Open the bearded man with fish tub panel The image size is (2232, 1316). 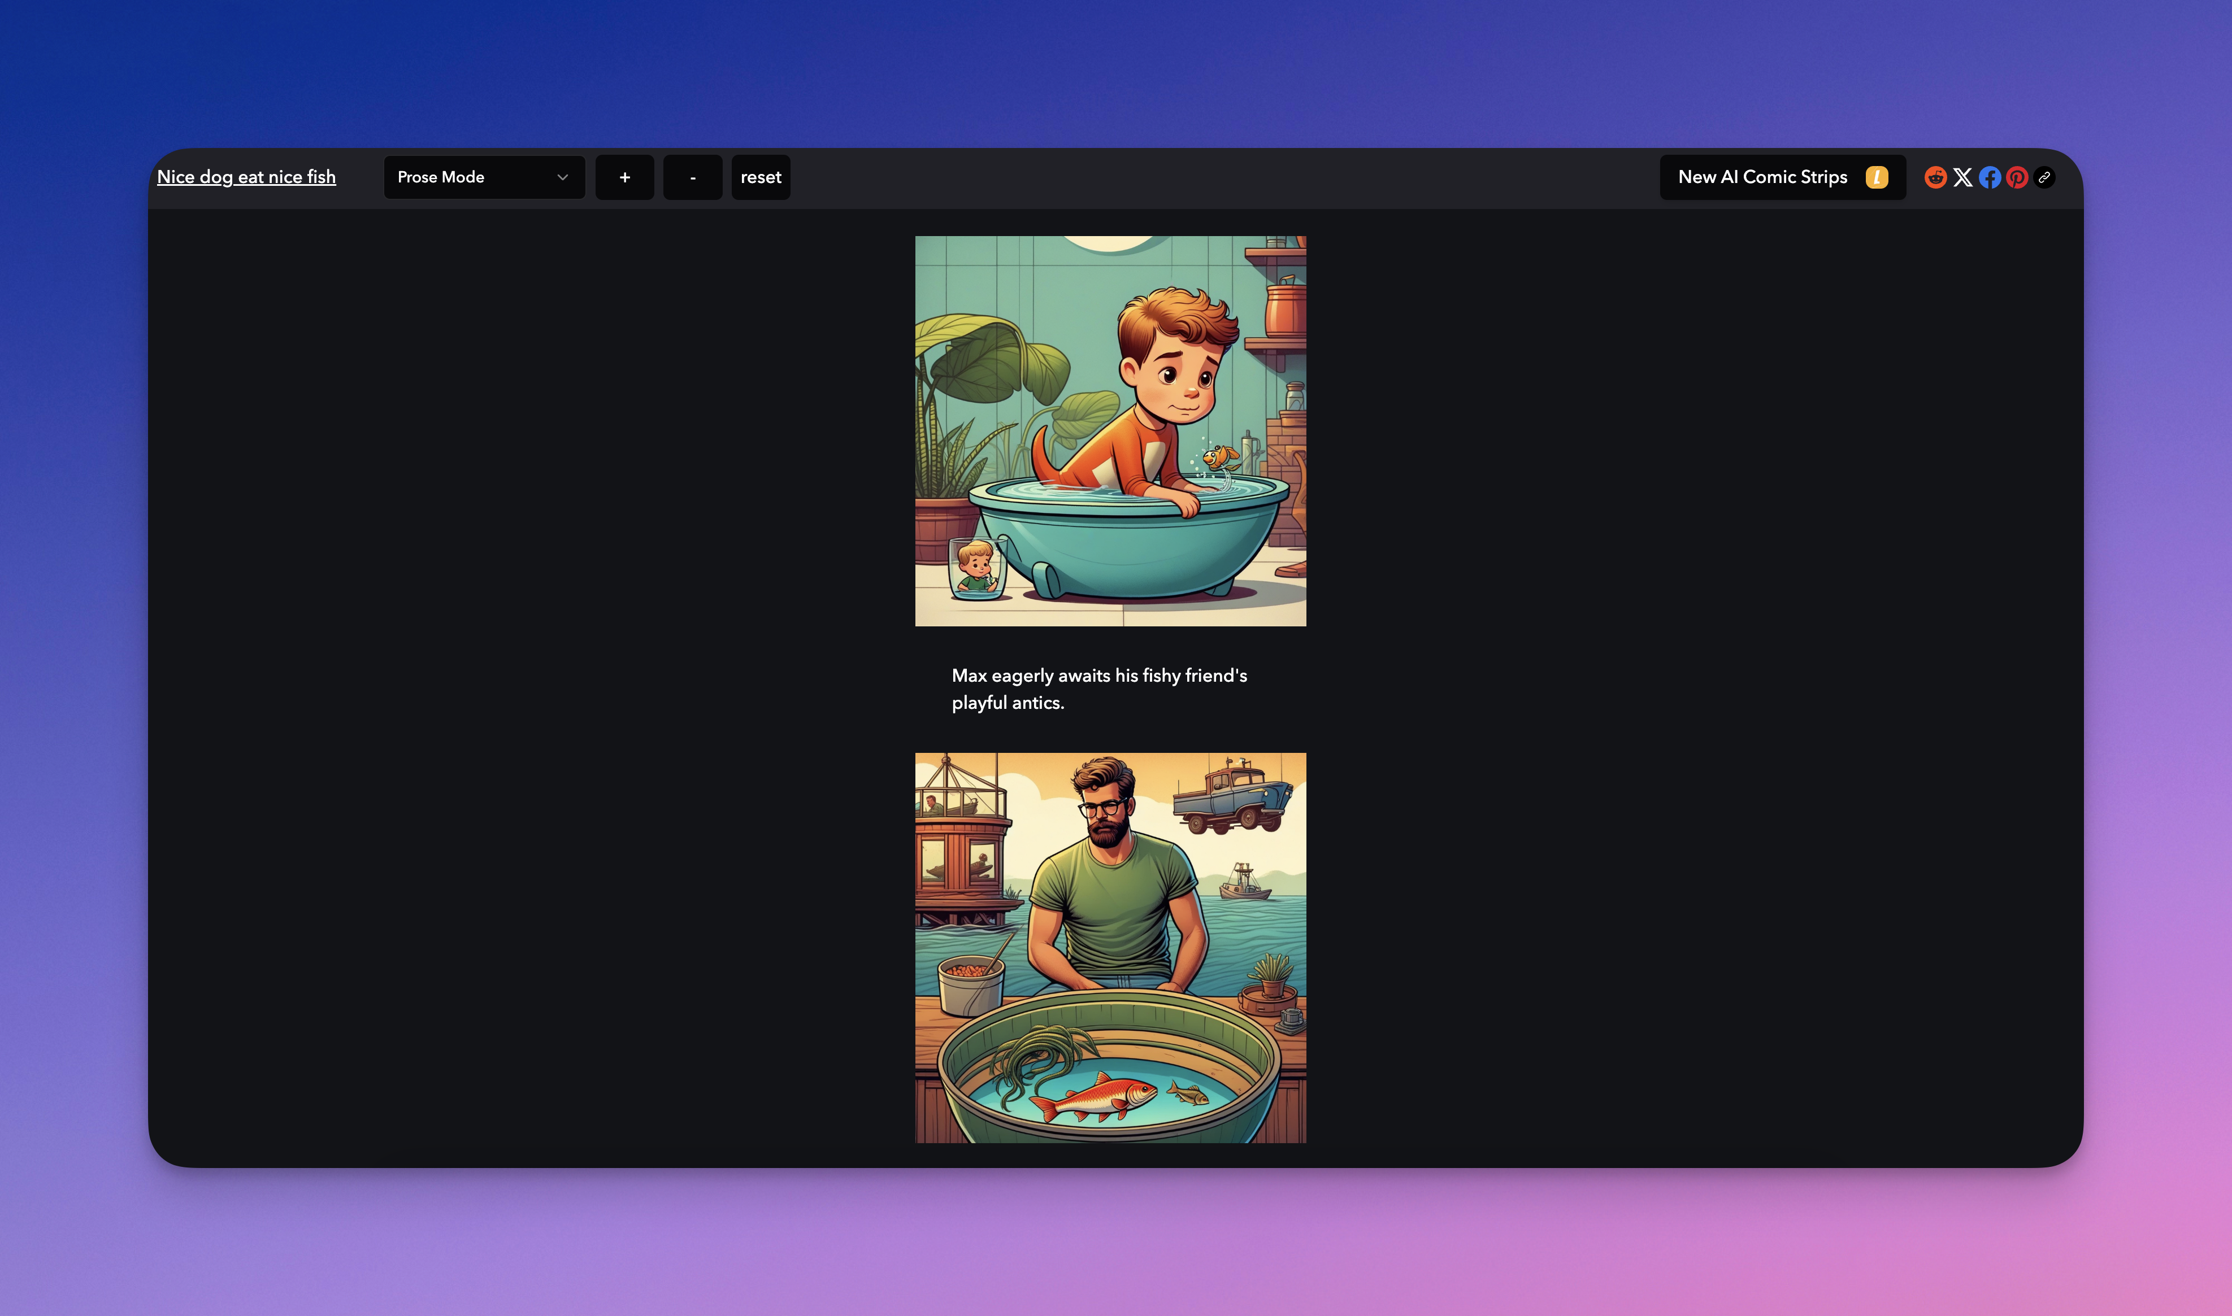[1110, 947]
